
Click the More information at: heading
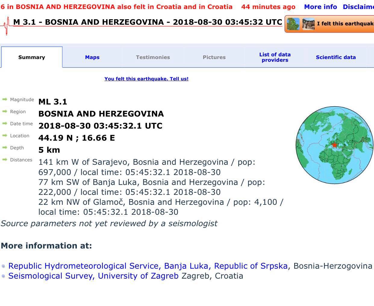[46, 246]
